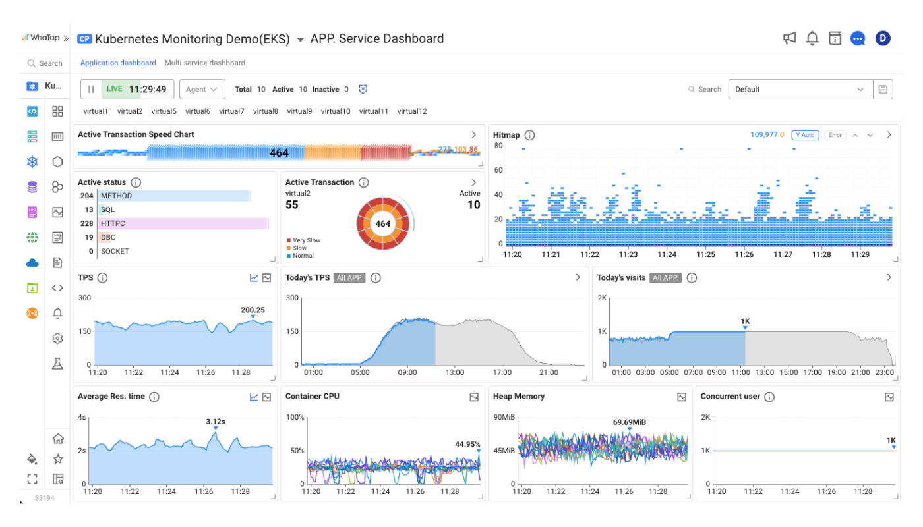Viewport: 923px width, 527px height.
Task: Open the notifications bell in the top header
Action: [812, 38]
